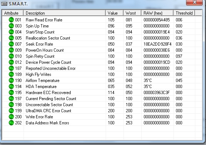This screenshot has height=145, width=206.
Task: Click Worst value 037 in Seek Error row
Action: [x=129, y=44]
